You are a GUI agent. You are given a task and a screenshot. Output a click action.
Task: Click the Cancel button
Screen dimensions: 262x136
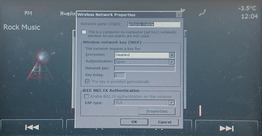165,122
